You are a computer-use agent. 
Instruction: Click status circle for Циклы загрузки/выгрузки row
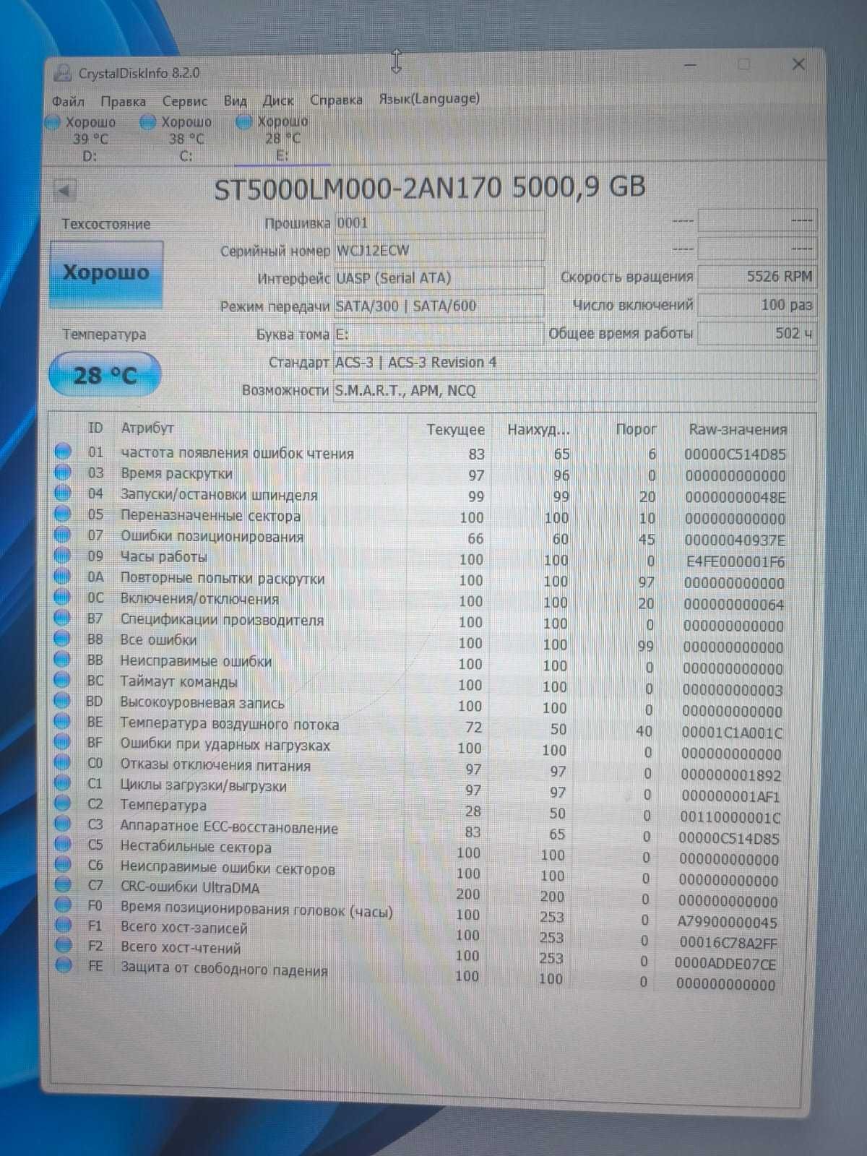[64, 782]
